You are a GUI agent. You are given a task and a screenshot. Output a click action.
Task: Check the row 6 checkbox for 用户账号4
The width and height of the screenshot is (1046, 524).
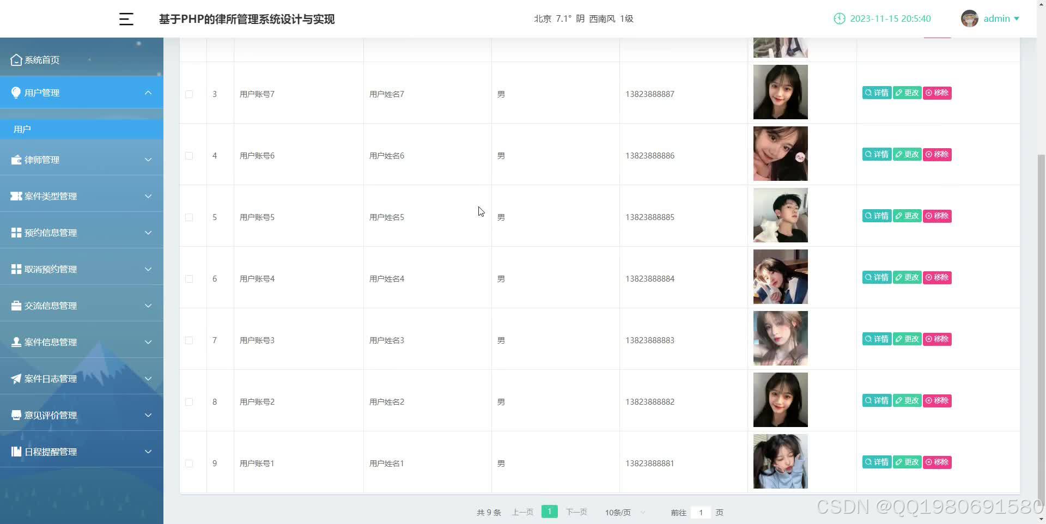pyautogui.click(x=189, y=279)
